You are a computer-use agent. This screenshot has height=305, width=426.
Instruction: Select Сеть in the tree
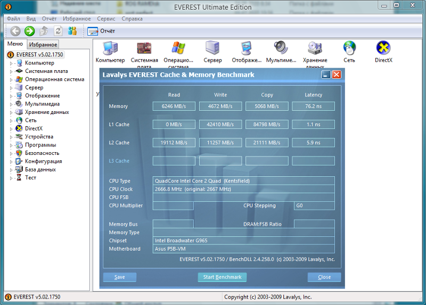pos(31,120)
